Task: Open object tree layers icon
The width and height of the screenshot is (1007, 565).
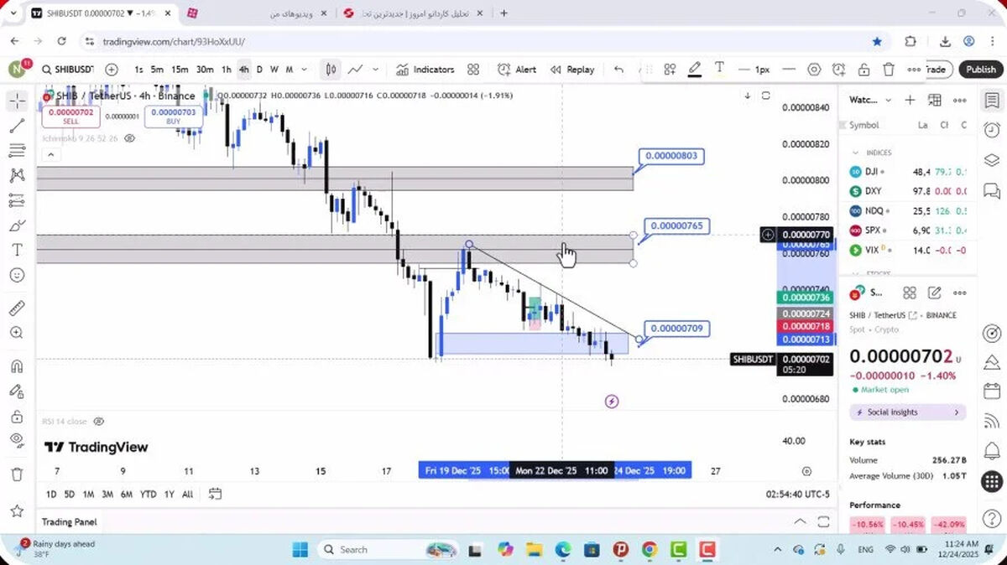Action: click(x=992, y=160)
